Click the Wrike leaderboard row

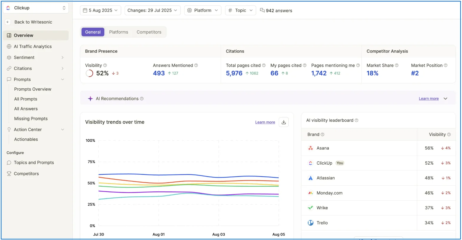point(379,208)
